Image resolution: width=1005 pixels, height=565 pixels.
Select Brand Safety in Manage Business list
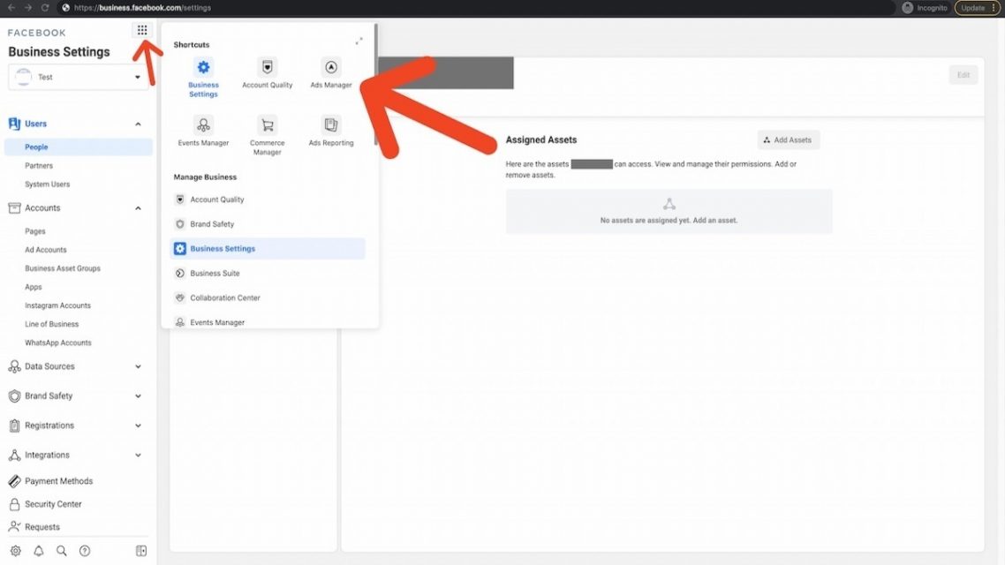coord(268,224)
